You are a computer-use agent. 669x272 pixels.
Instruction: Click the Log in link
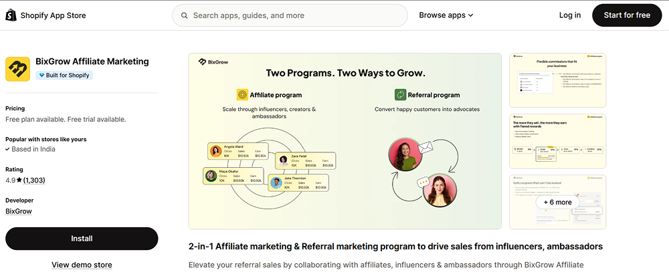click(569, 15)
